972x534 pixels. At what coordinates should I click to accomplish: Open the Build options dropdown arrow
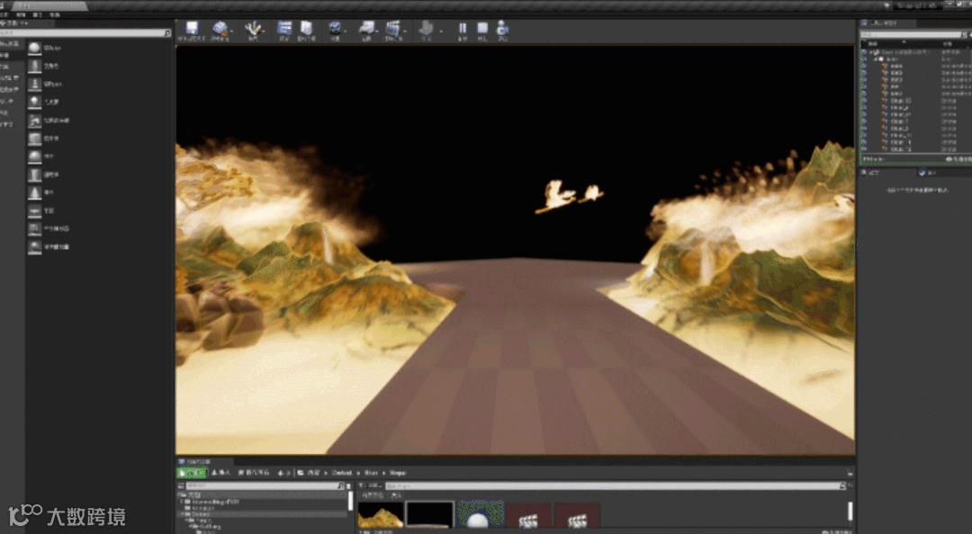pos(441,30)
